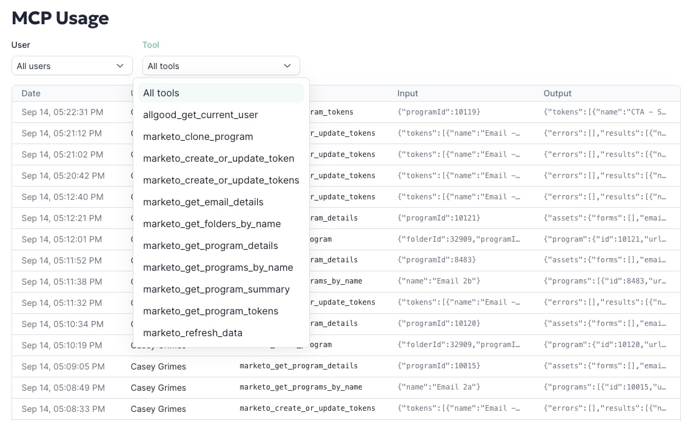Viewport: 696px width, 421px height.
Task: Pick marketo_get_email_details option
Action: 203,201
